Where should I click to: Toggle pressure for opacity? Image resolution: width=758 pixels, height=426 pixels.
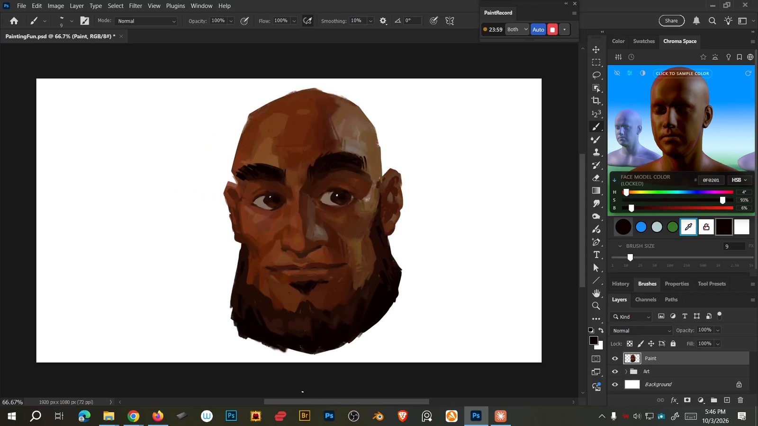(244, 21)
